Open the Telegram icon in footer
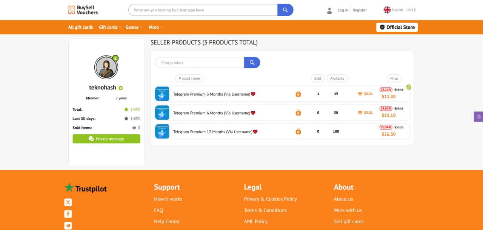 click(68, 225)
